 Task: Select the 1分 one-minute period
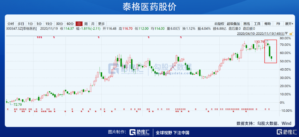30,24
